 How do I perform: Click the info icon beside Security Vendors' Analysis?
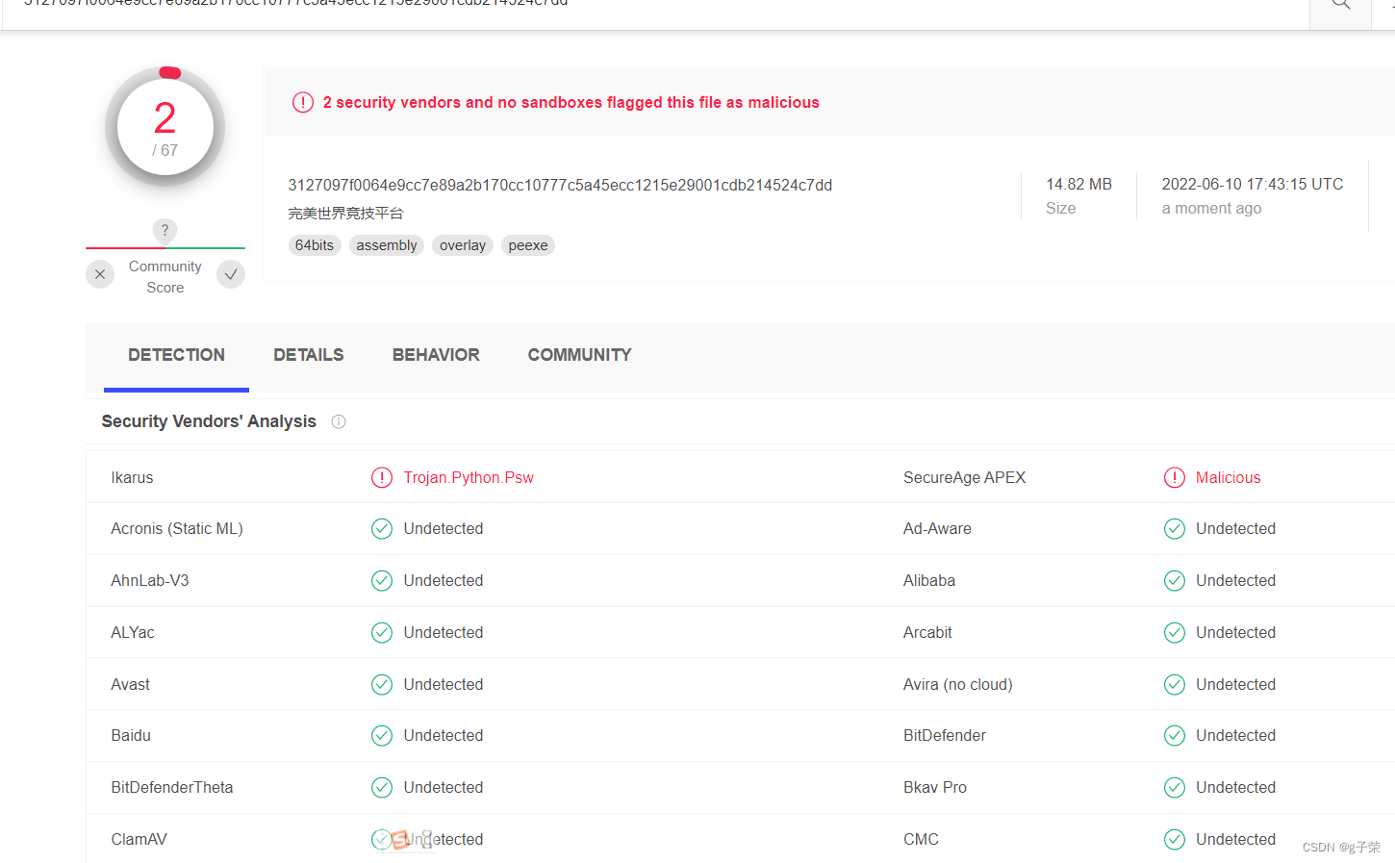coord(338,421)
